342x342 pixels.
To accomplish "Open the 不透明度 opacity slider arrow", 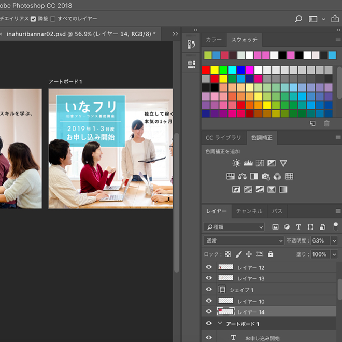I will (334, 241).
